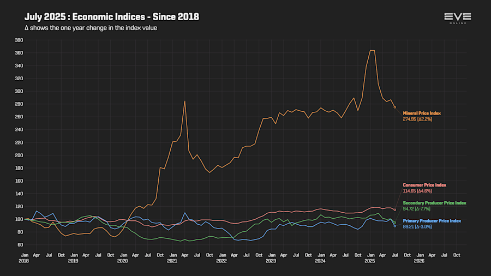Click the 2026 year label on x-axis
The image size is (491, 276).
(x=419, y=261)
